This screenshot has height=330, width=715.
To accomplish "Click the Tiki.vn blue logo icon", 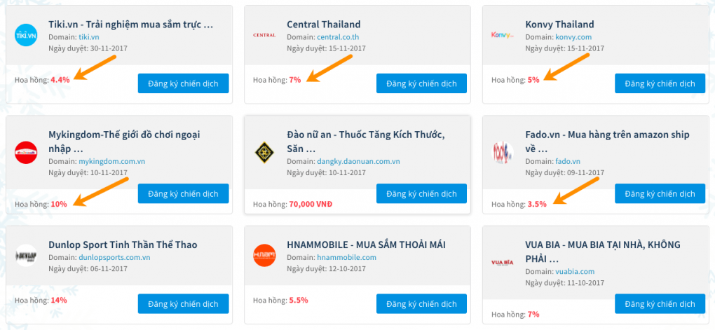I will (x=26, y=35).
